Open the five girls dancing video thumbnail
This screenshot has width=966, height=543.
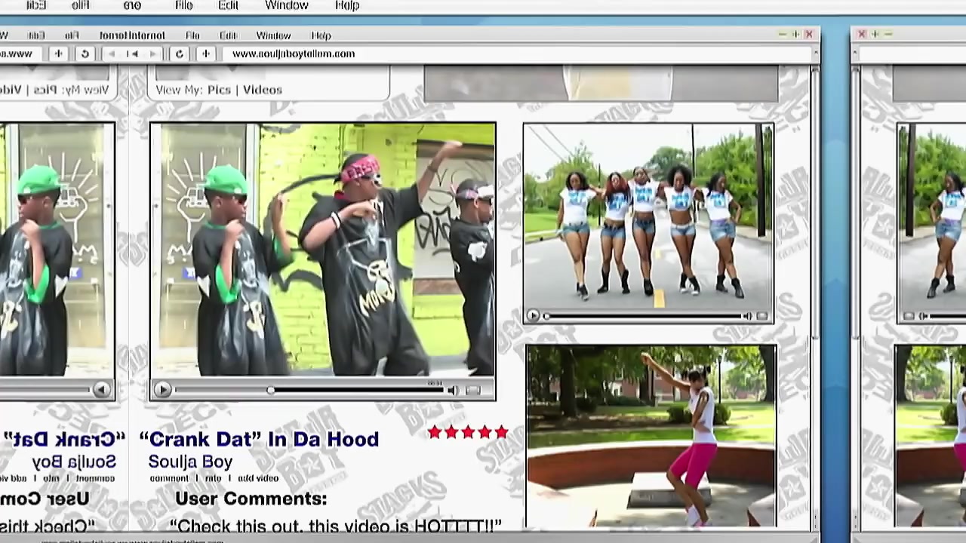648,216
